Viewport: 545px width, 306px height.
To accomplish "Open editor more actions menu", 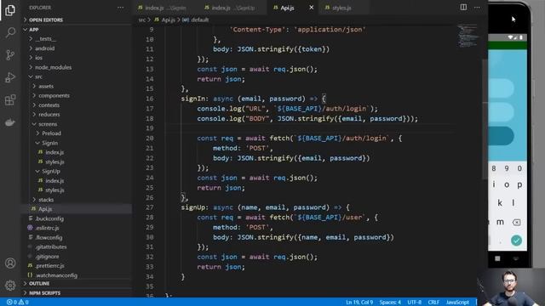I will pos(477,8).
